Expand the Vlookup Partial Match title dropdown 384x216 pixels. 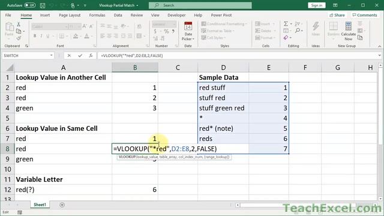click(x=137, y=5)
